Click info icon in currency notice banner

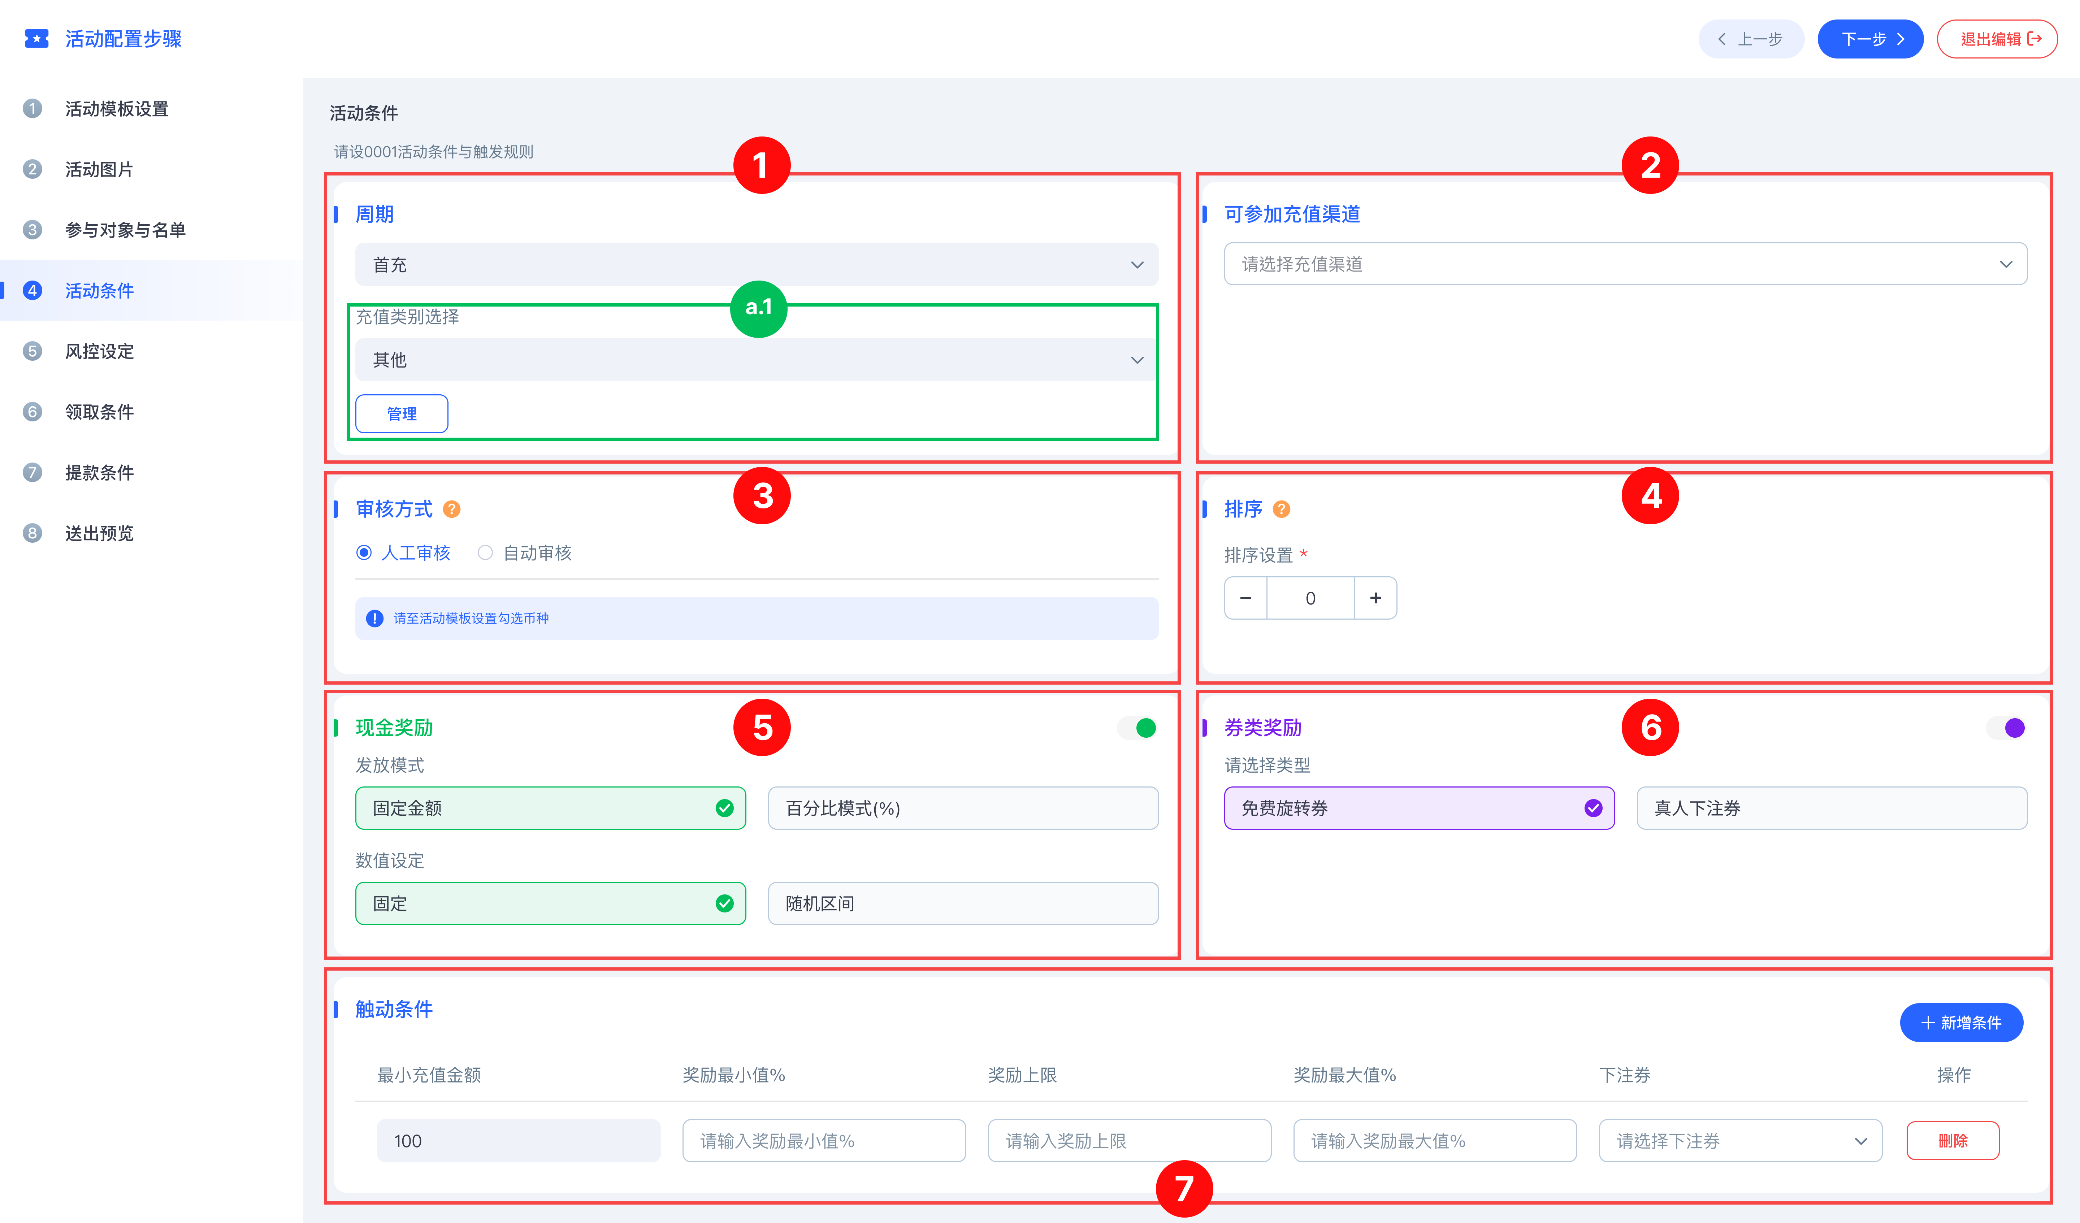pos(375,618)
